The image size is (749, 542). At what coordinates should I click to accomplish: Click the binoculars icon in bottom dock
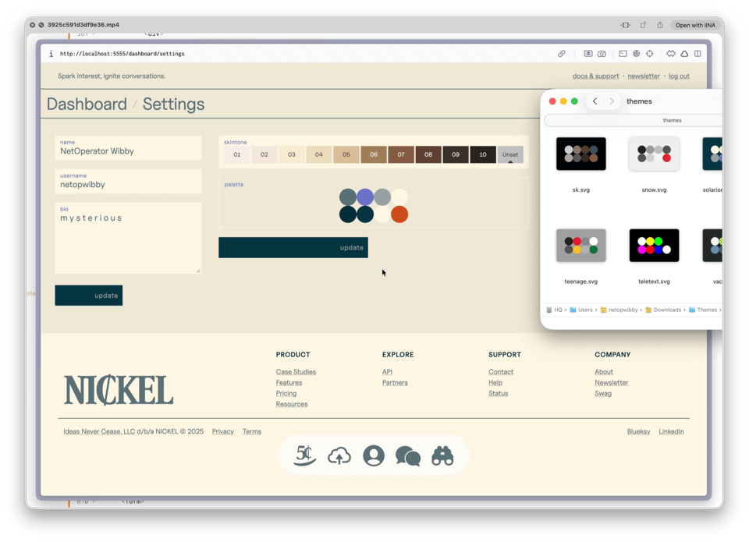tap(442, 456)
